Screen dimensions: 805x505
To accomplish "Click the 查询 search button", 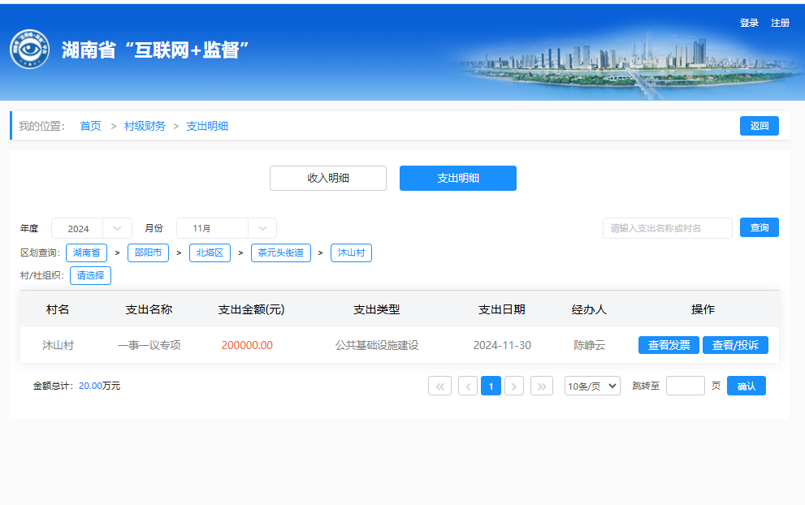I will coord(760,227).
